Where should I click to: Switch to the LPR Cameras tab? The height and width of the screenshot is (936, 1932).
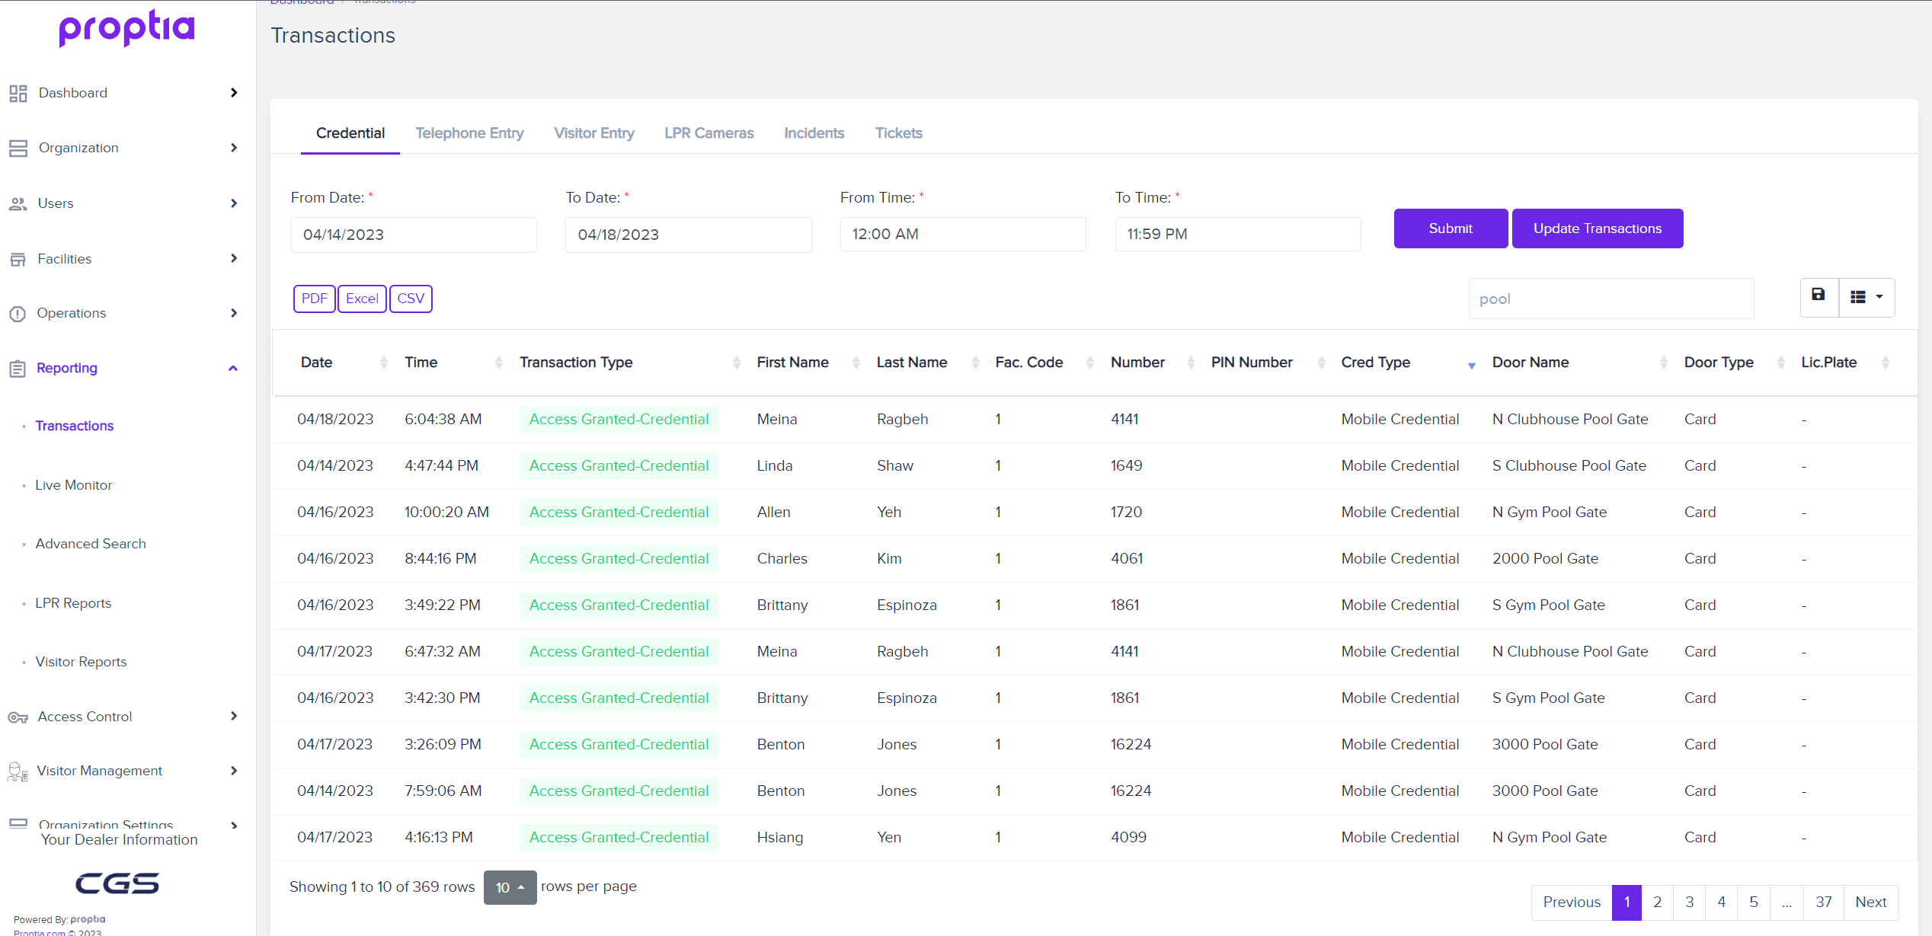pyautogui.click(x=709, y=133)
